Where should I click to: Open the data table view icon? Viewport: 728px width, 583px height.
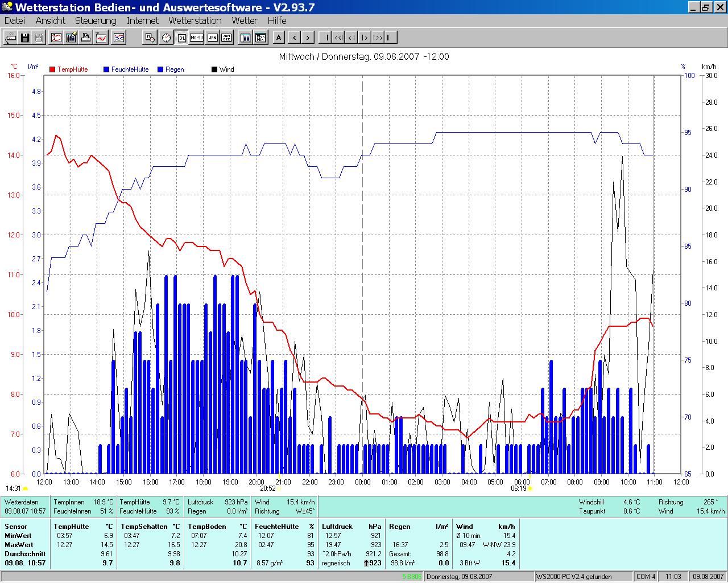[245, 38]
